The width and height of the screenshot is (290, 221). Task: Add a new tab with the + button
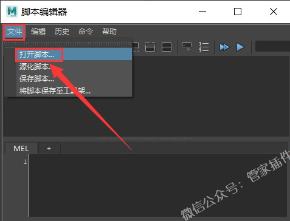[x=49, y=149]
